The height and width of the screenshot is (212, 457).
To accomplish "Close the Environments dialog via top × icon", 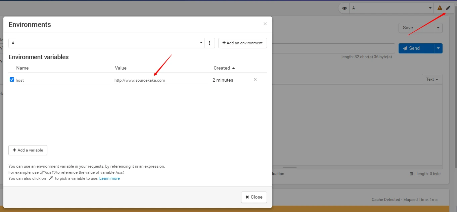I will tap(265, 24).
